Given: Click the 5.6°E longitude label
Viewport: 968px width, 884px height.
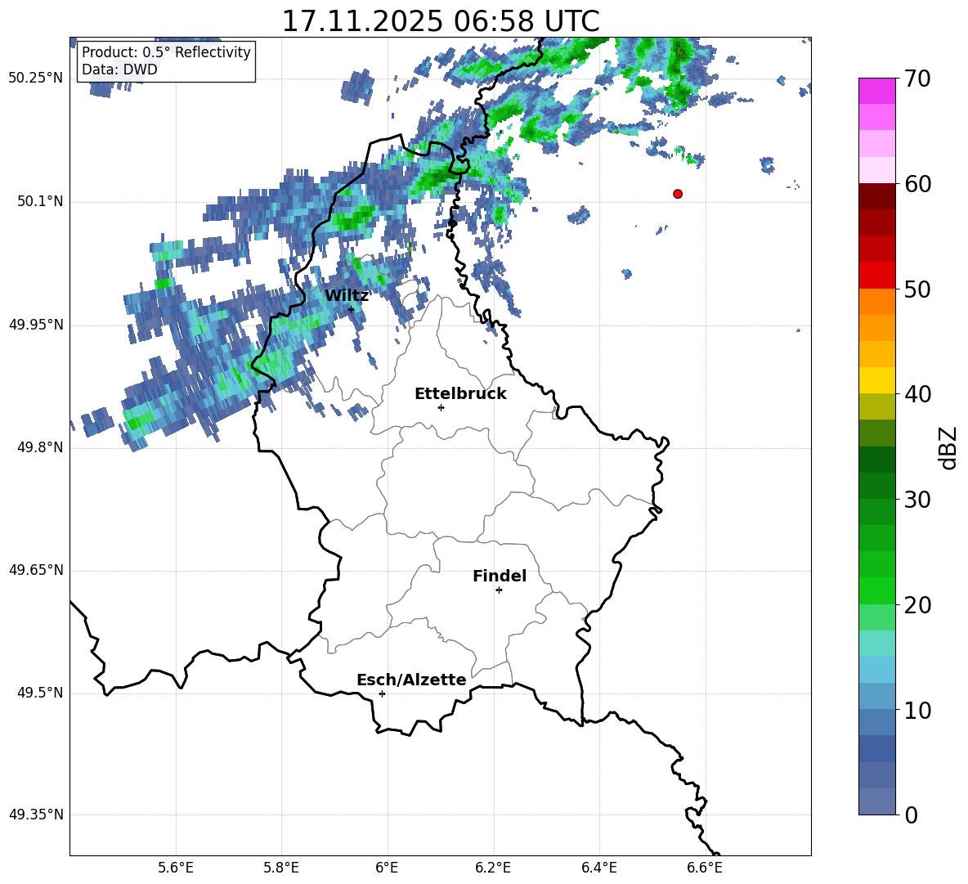Looking at the screenshot, I should pos(176,868).
